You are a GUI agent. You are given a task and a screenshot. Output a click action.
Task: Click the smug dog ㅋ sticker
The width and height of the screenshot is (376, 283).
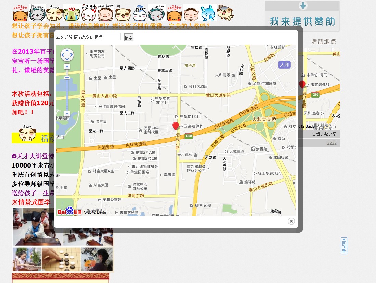click(123, 13)
